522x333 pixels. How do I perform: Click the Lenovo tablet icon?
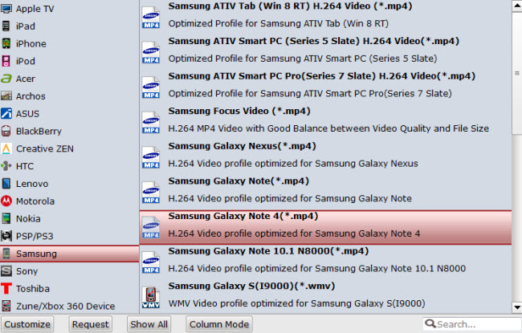coord(6,184)
